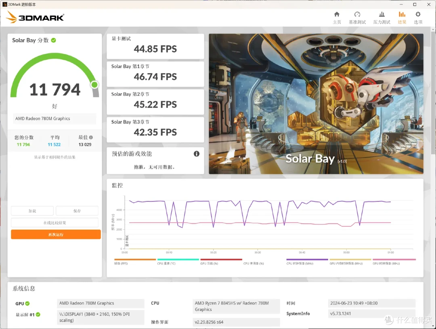
Task: Click the 监控 monitoring heading
Action: (x=117, y=186)
